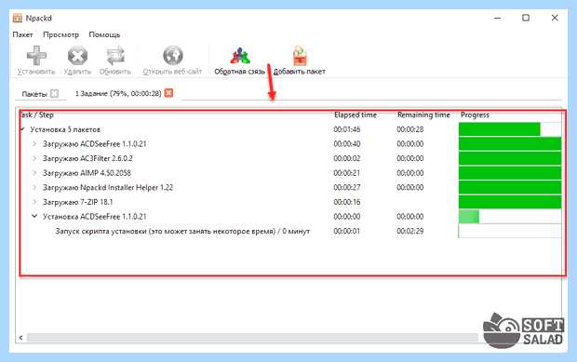Open the Пакет menu
Image resolution: width=577 pixels, height=362 pixels.
[23, 34]
